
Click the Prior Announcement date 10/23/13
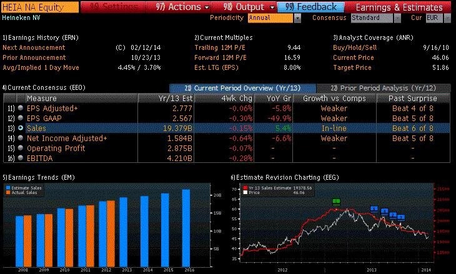tap(146, 57)
